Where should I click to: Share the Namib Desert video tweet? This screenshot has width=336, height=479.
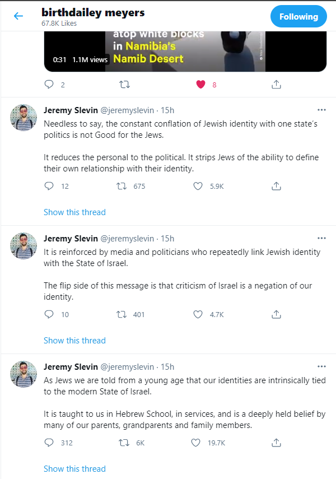pyautogui.click(x=276, y=84)
